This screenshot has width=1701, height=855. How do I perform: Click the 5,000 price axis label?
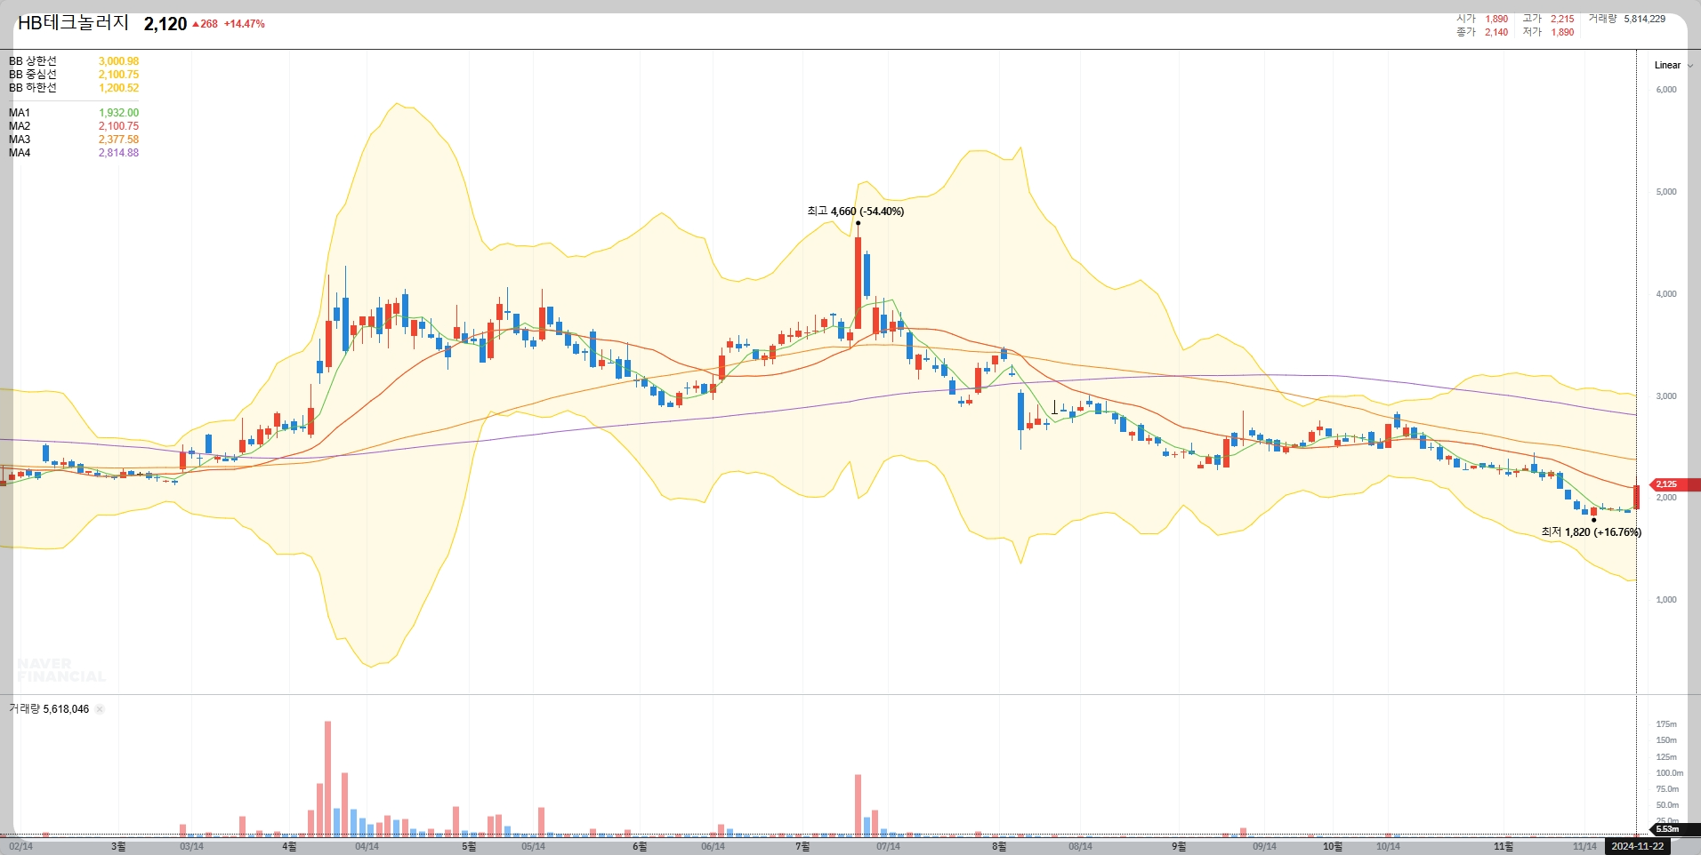[x=1666, y=192]
